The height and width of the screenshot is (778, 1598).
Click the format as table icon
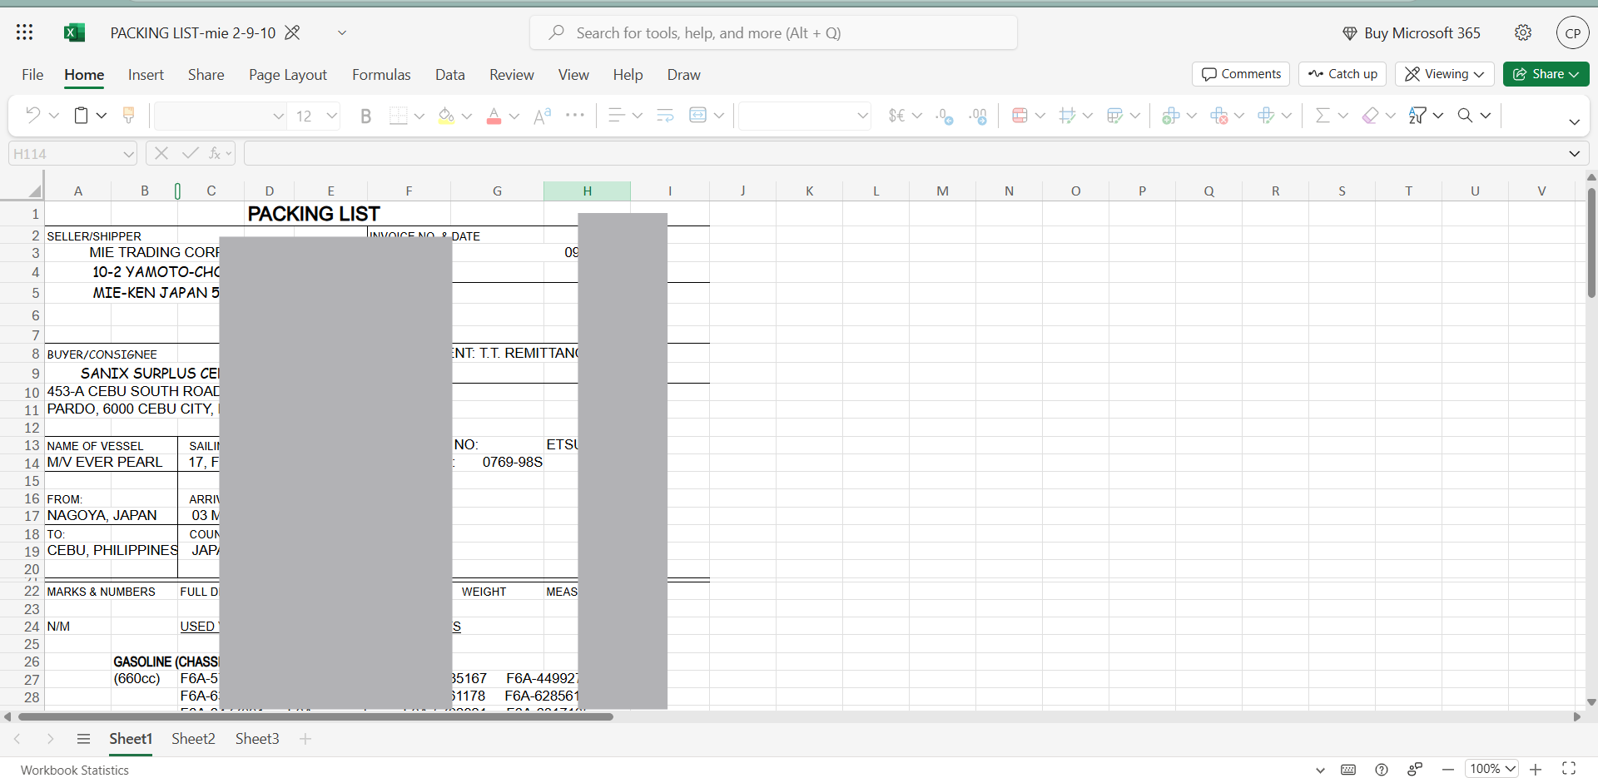pos(1068,116)
